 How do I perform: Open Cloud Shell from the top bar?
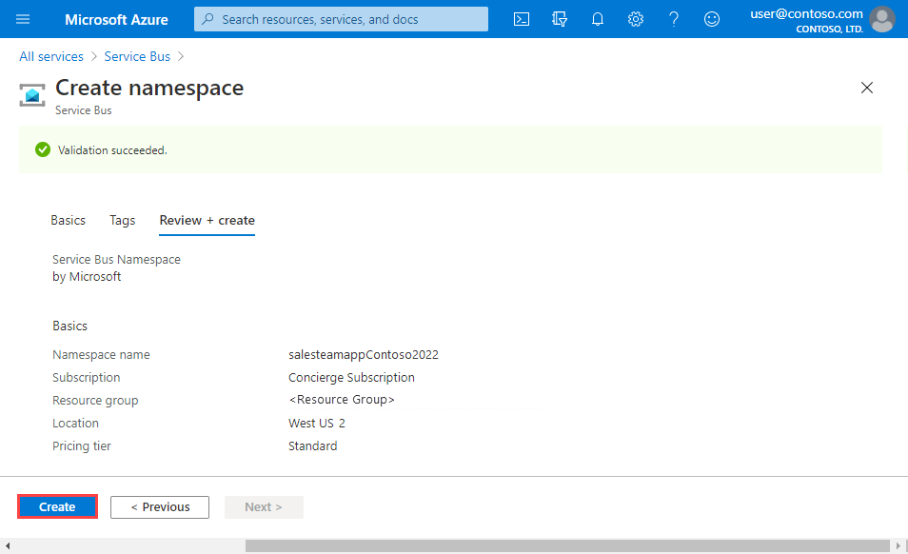point(522,19)
